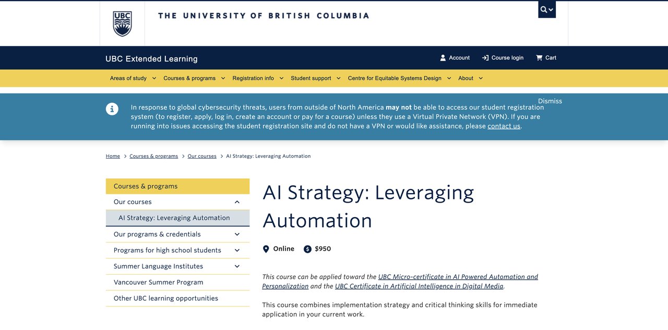Expand Areas of study menu chevron
The height and width of the screenshot is (330, 668).
(x=154, y=78)
